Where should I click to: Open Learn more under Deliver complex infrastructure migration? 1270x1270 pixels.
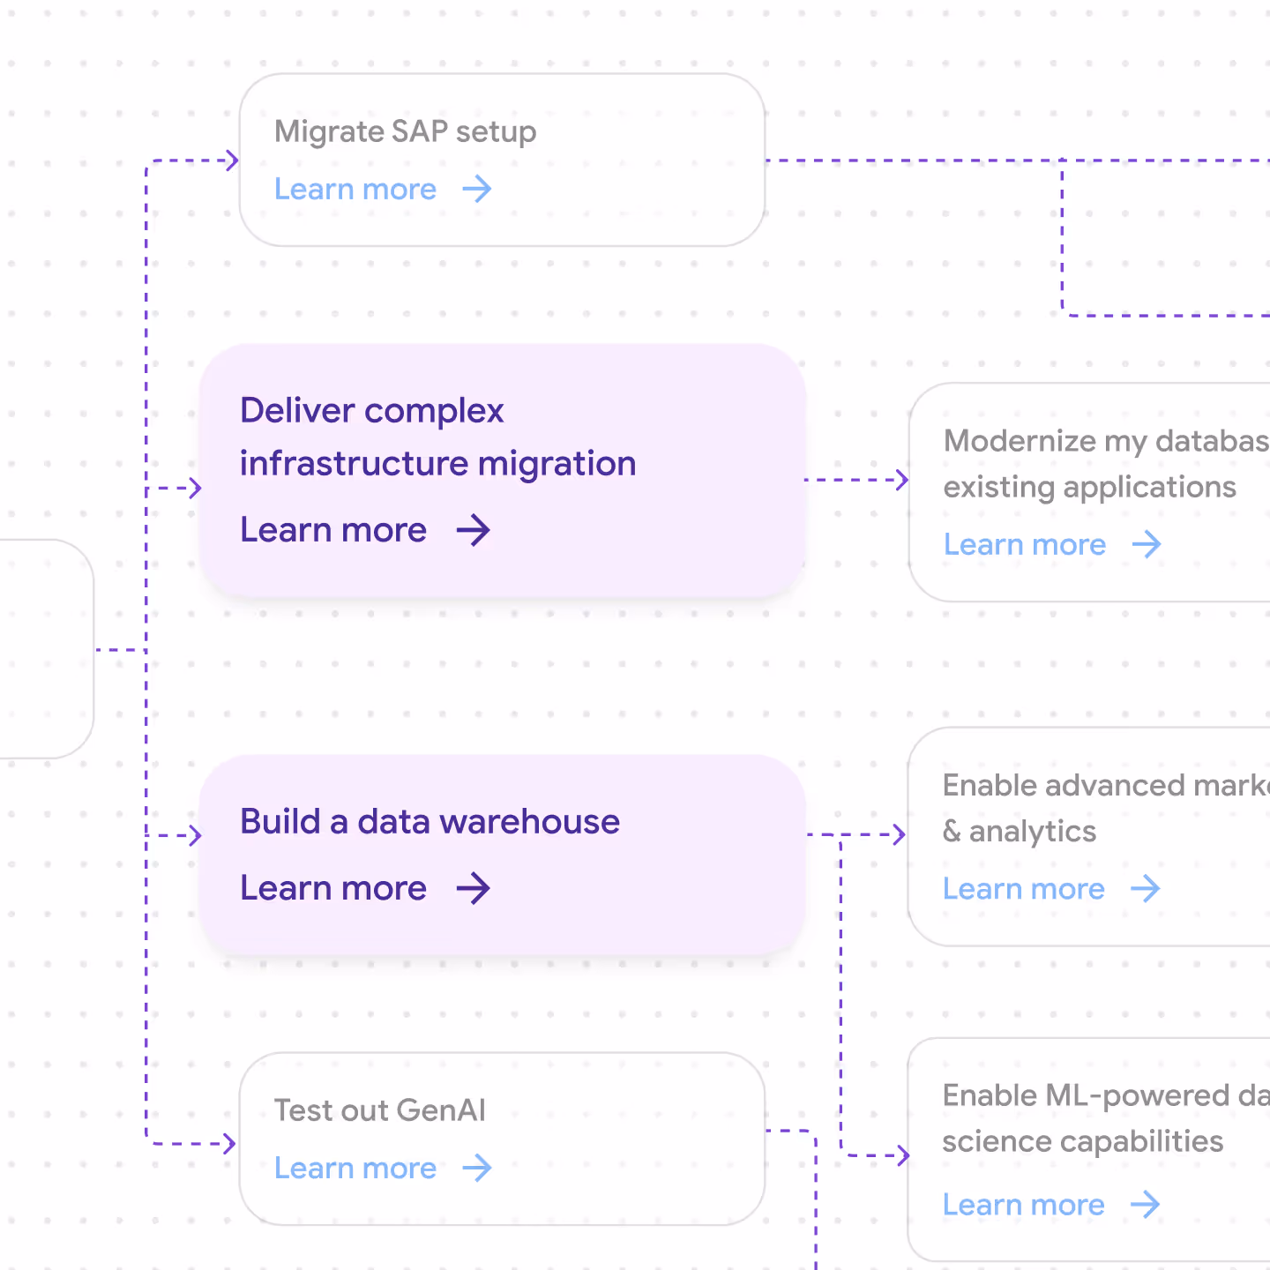(333, 530)
